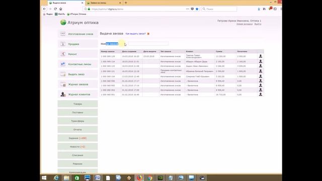Click the browser Reload button

coord(55,9)
